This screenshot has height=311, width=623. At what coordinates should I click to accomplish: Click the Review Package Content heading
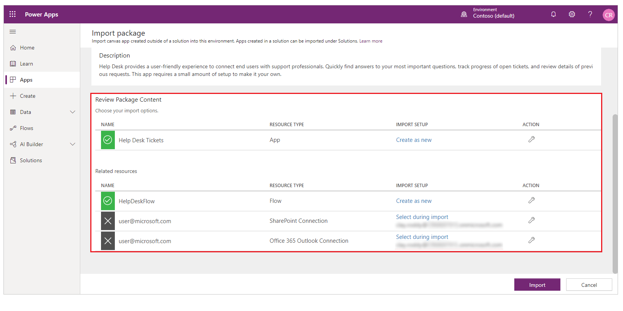coord(128,100)
